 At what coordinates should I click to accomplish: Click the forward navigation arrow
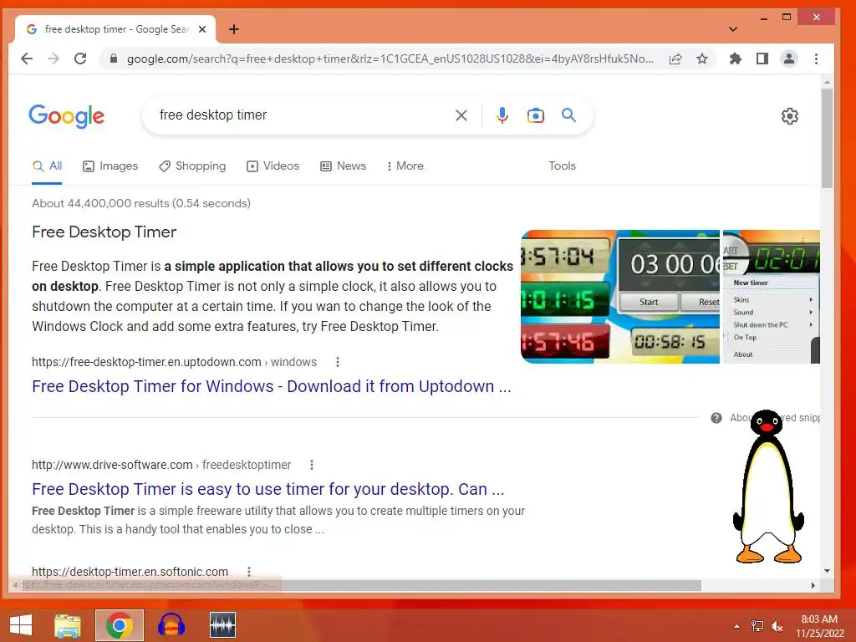53,59
